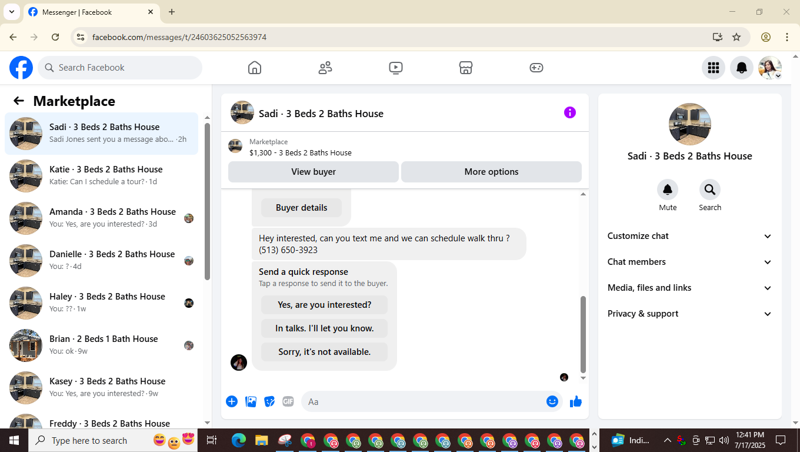Open the Haley 3 Beds 2 Baths conversation
Viewport: 800px width, 452px height.
click(x=101, y=303)
